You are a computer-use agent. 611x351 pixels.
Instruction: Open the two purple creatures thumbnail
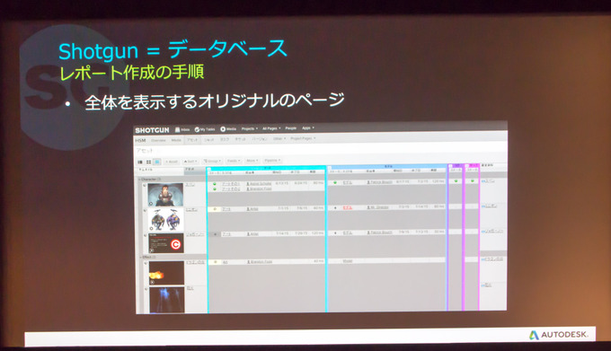pos(166,220)
